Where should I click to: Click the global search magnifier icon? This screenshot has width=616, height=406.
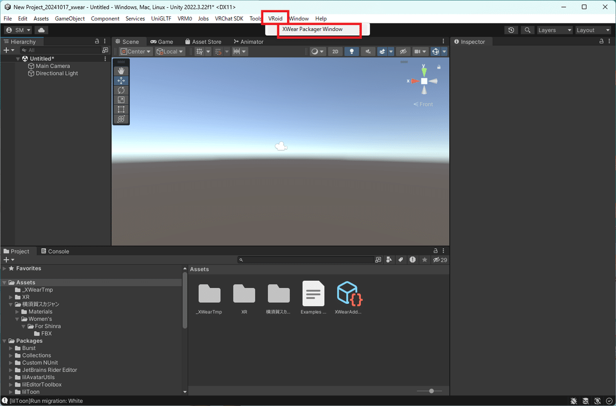[527, 30]
